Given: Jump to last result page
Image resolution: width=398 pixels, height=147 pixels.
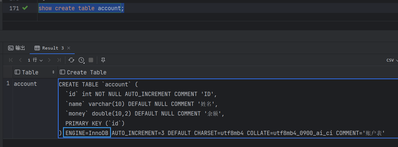Looking at the screenshot, I should coord(59,60).
